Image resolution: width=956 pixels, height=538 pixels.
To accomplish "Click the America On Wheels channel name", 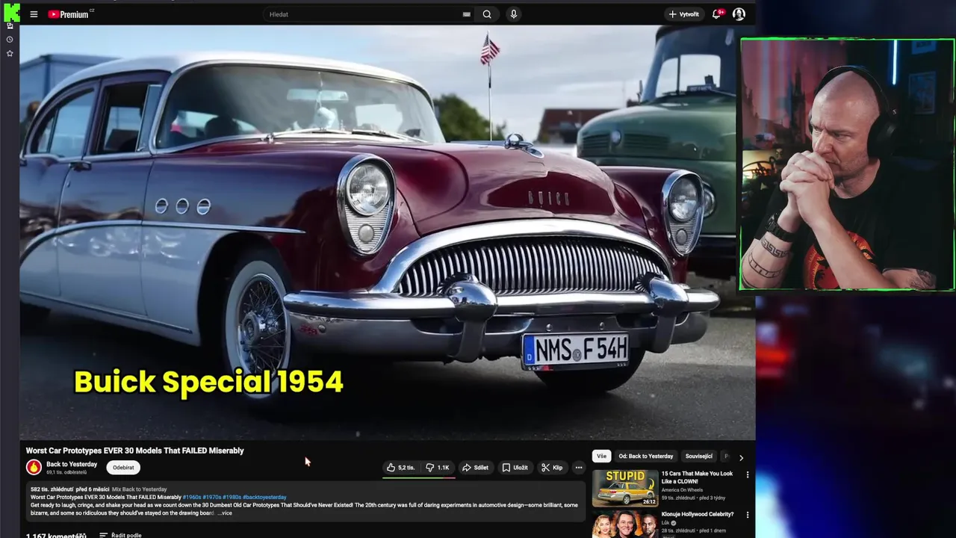I will [683, 490].
